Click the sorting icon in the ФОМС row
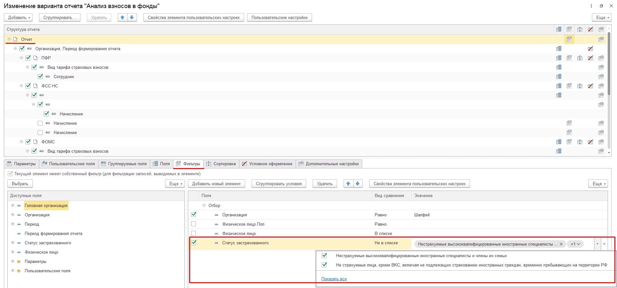617x288 pixels. 580,142
